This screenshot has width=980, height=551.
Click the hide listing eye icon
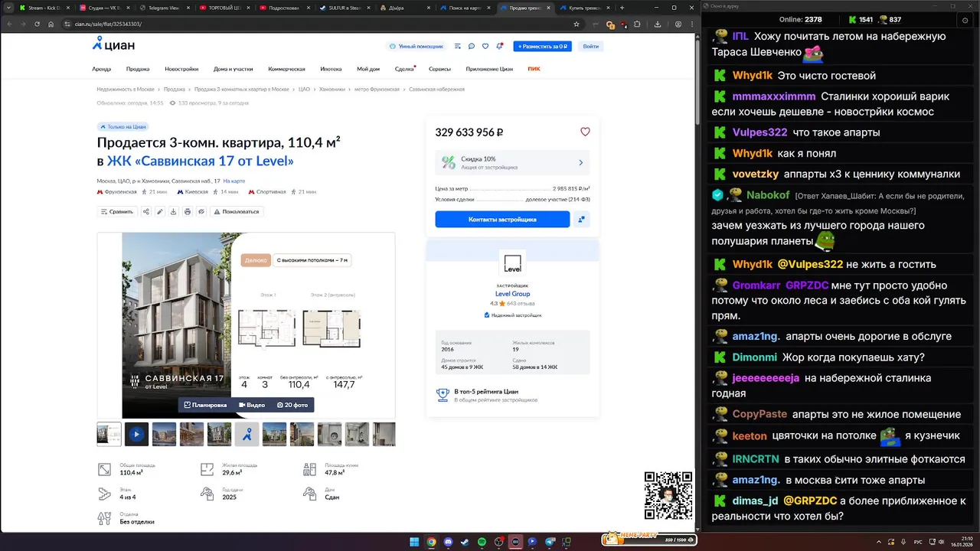[201, 211]
